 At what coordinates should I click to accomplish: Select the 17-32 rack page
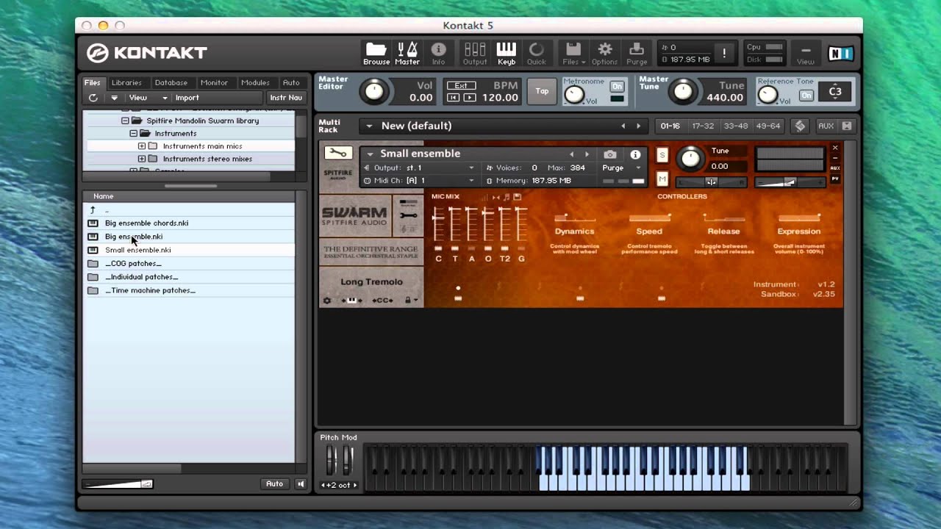click(703, 126)
